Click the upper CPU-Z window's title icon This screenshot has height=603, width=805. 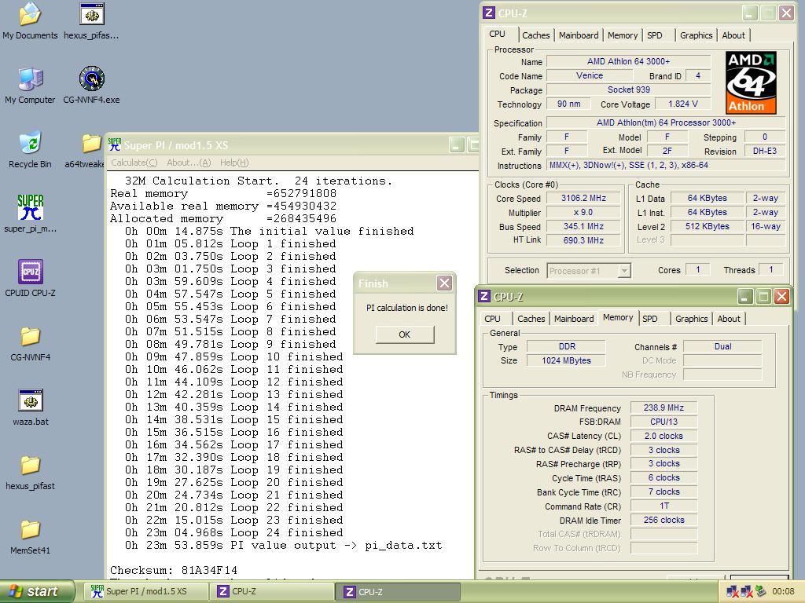tap(489, 13)
